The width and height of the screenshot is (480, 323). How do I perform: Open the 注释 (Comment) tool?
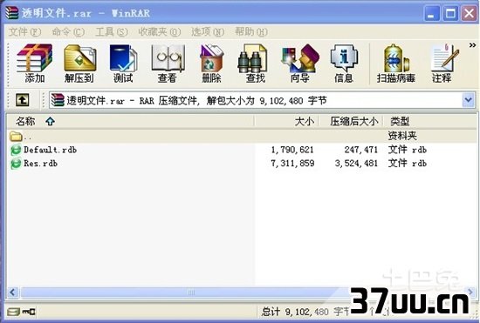pyautogui.click(x=443, y=64)
